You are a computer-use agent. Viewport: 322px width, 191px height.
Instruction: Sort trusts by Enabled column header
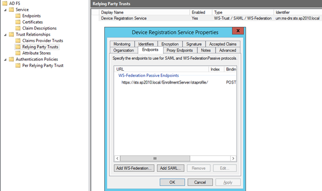point(201,12)
